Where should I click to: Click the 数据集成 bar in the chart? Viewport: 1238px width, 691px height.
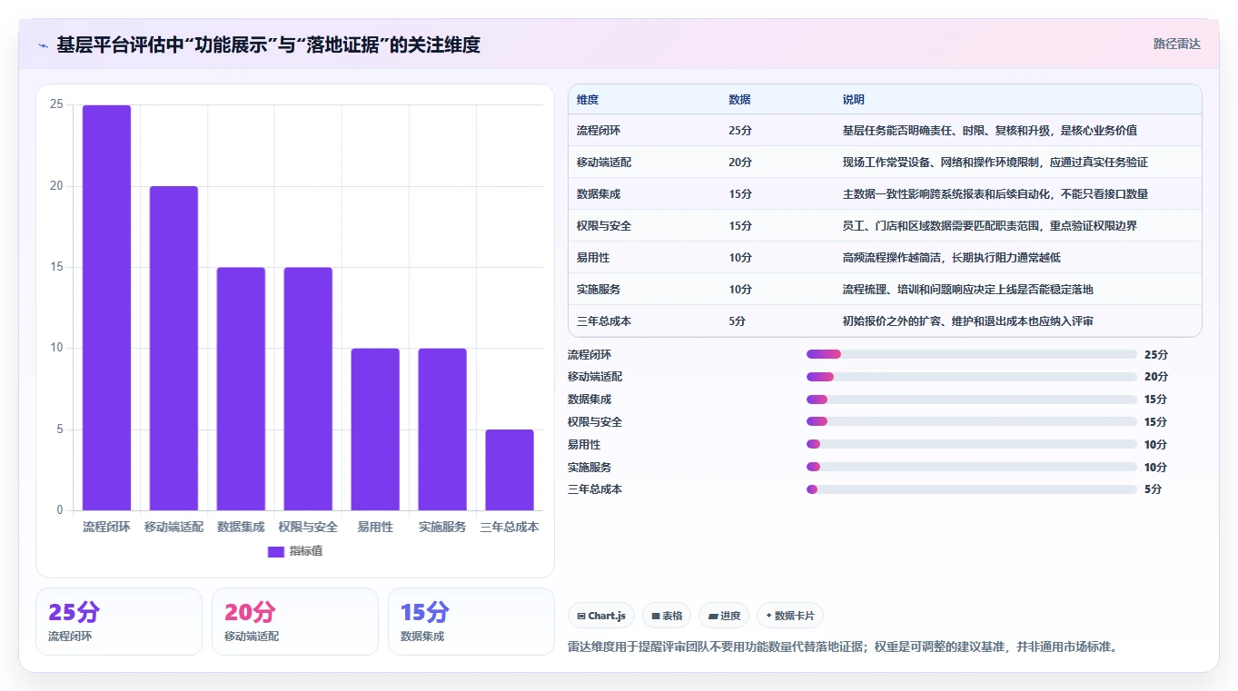pyautogui.click(x=241, y=389)
